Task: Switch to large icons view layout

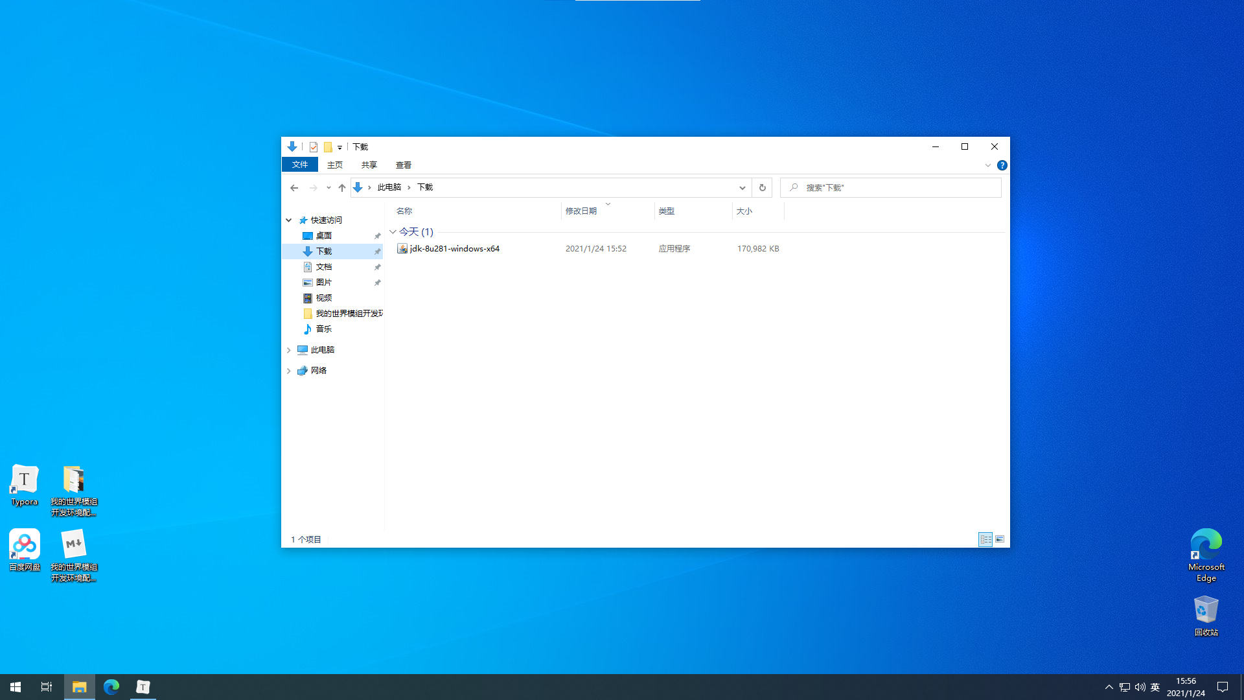Action: point(1000,539)
